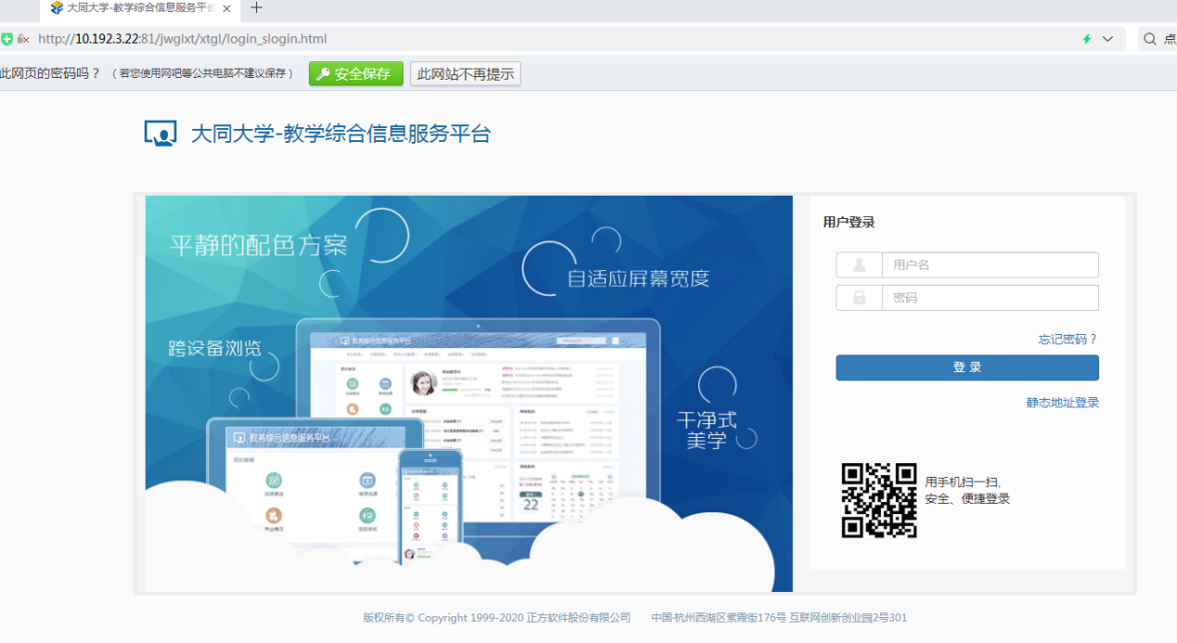Click the QR code for mobile login

coord(878,500)
